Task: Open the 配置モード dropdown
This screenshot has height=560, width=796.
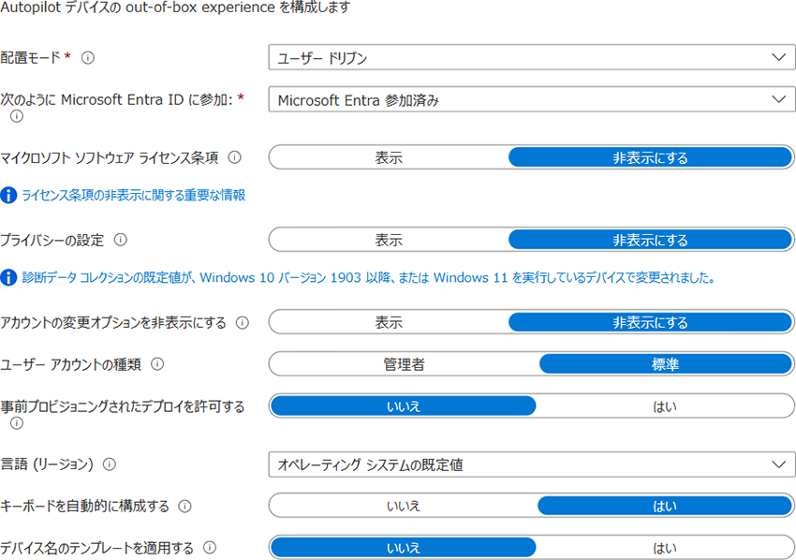Action: [x=532, y=57]
